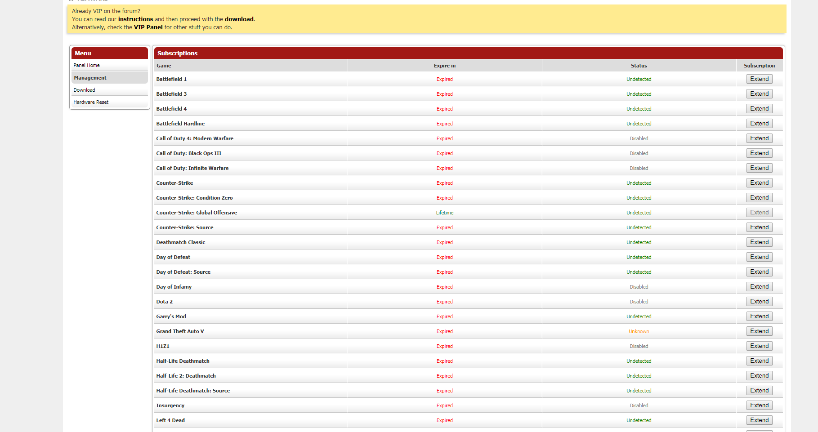The height and width of the screenshot is (432, 818).
Task: Click the Expire in column header
Action: click(x=445, y=66)
